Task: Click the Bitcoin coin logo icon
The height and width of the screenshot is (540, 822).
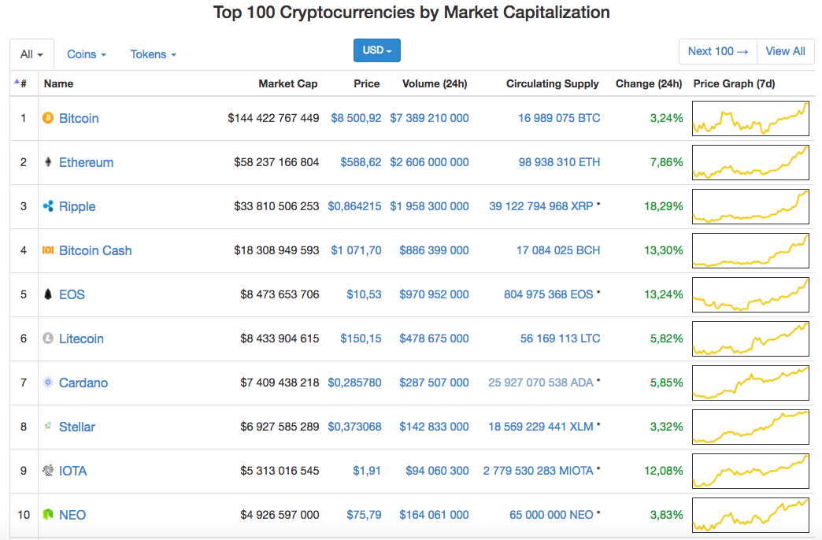Action: [47, 118]
